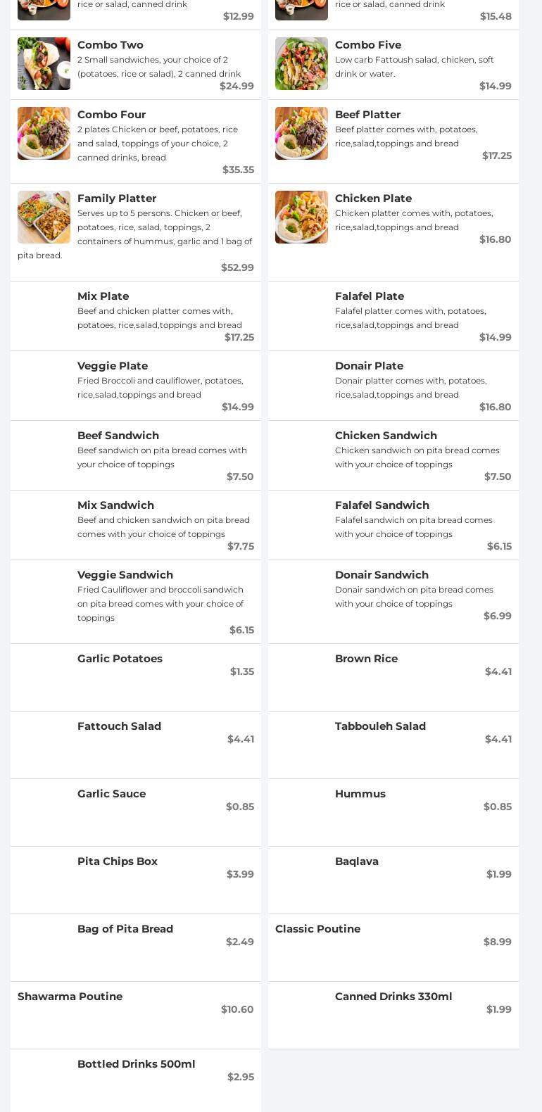Click the Hummus menu entry
Screen dimensions: 542x1112
tap(360, 794)
